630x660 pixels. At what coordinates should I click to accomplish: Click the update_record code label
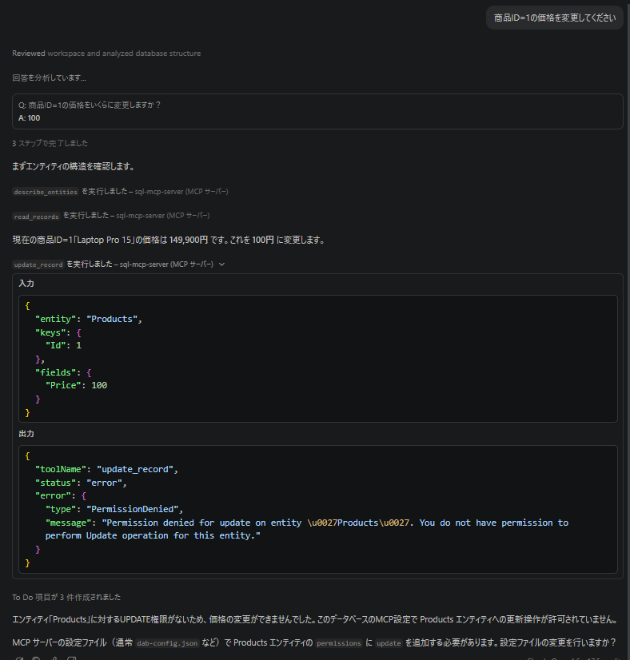(38, 264)
